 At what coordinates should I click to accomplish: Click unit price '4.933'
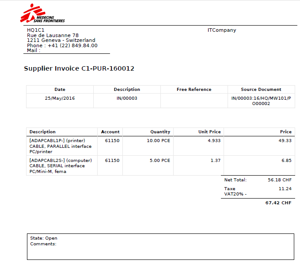click(214, 141)
